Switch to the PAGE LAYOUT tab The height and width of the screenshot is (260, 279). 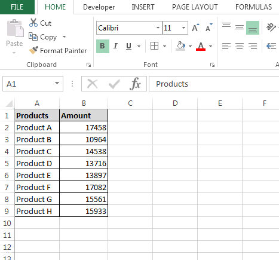(195, 7)
